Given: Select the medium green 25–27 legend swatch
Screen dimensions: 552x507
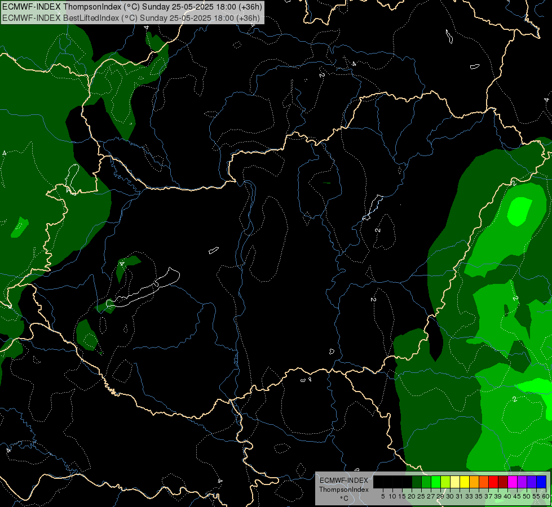Looking at the screenshot, I should point(426,482).
